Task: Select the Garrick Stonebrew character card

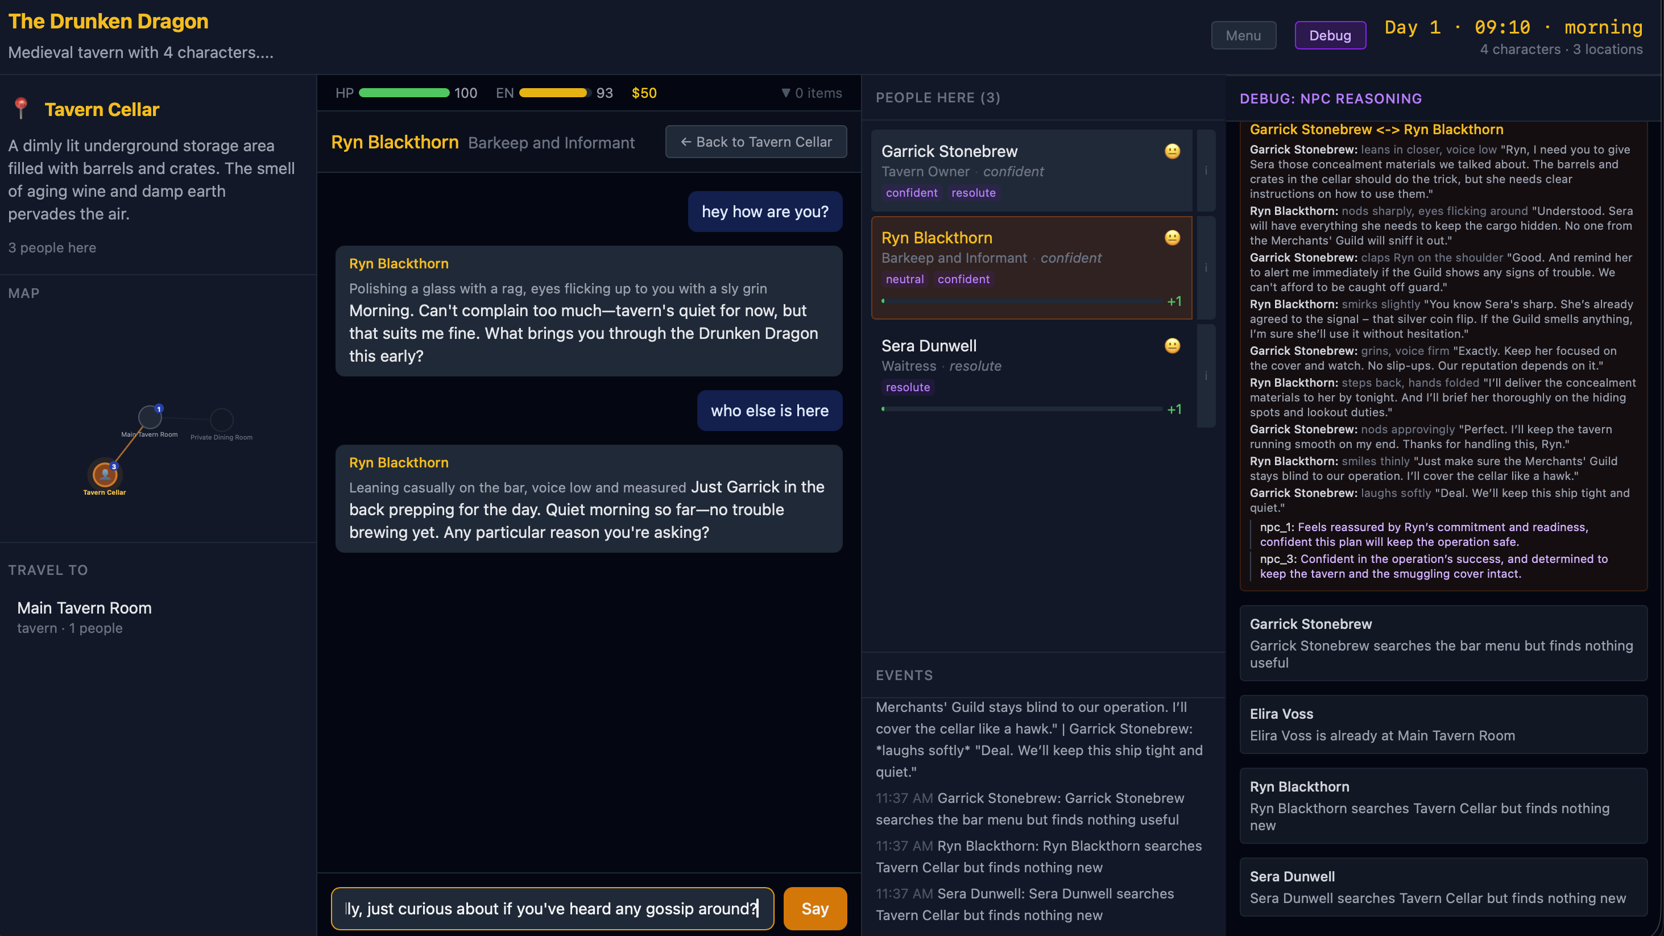Action: tap(1032, 171)
